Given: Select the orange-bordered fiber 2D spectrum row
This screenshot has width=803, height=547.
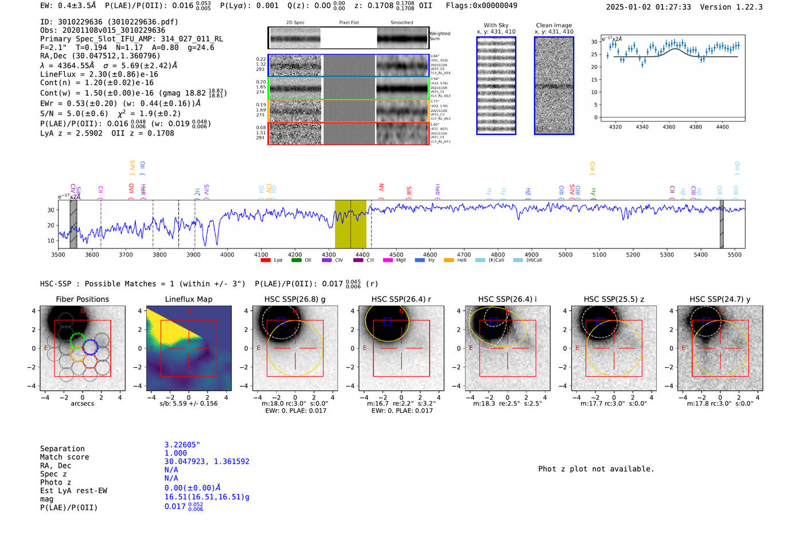Looking at the screenshot, I should click(x=348, y=111).
